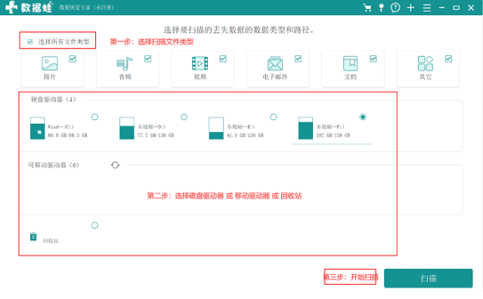Click the 77.2 GB/130 GB size text
Viewport: 483px width, 299px height.
[x=156, y=135]
